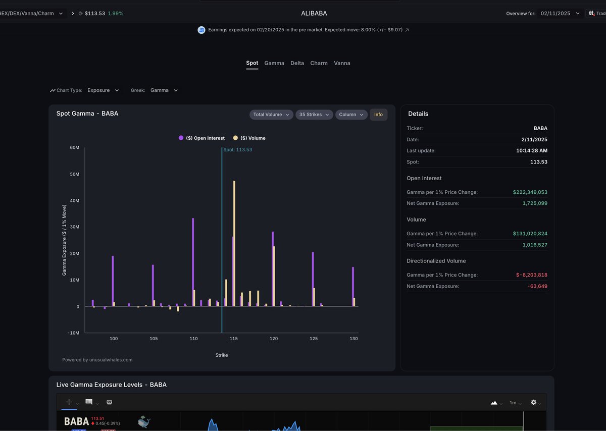
Task: Click the earnings calendar icon in banner
Action: (201, 30)
